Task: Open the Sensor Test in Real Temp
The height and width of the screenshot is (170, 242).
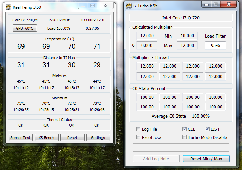Action: click(x=20, y=138)
